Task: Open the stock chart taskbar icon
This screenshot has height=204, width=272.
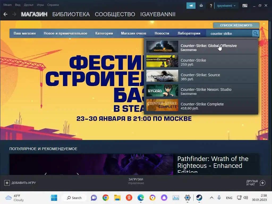Action: tap(176, 198)
